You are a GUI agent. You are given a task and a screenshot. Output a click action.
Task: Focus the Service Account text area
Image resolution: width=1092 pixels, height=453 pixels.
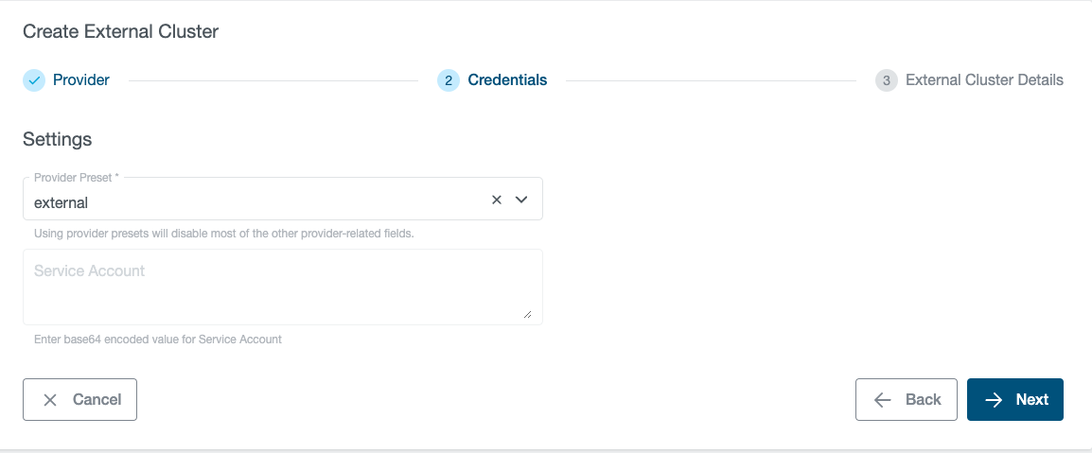(282, 288)
